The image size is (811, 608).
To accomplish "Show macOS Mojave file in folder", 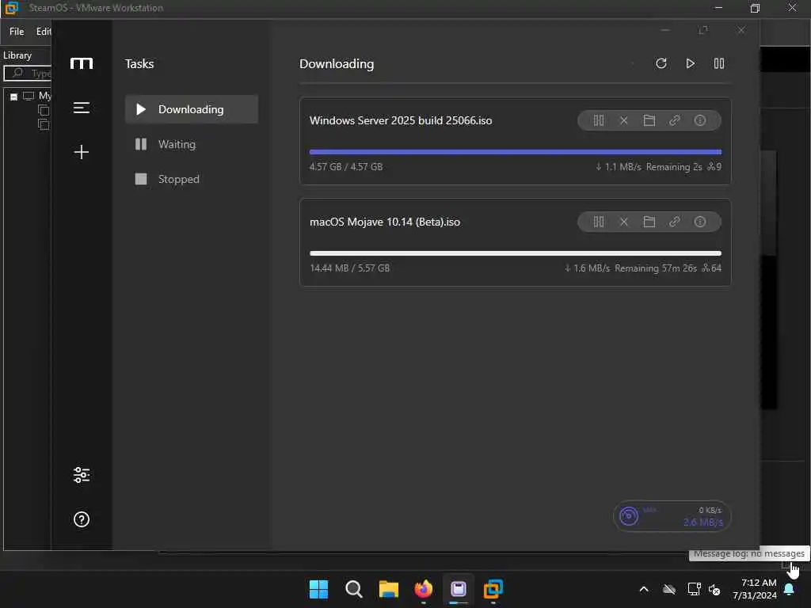I will 649,222.
